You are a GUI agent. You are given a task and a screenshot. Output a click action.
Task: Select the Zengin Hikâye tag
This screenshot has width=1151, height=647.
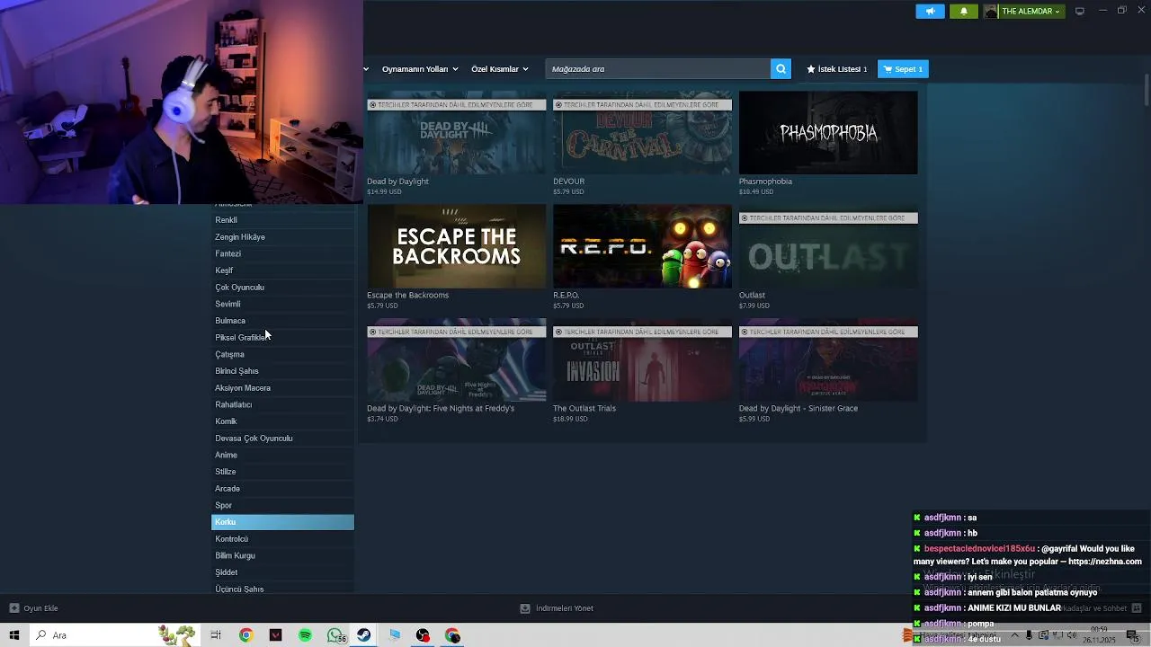(x=282, y=237)
